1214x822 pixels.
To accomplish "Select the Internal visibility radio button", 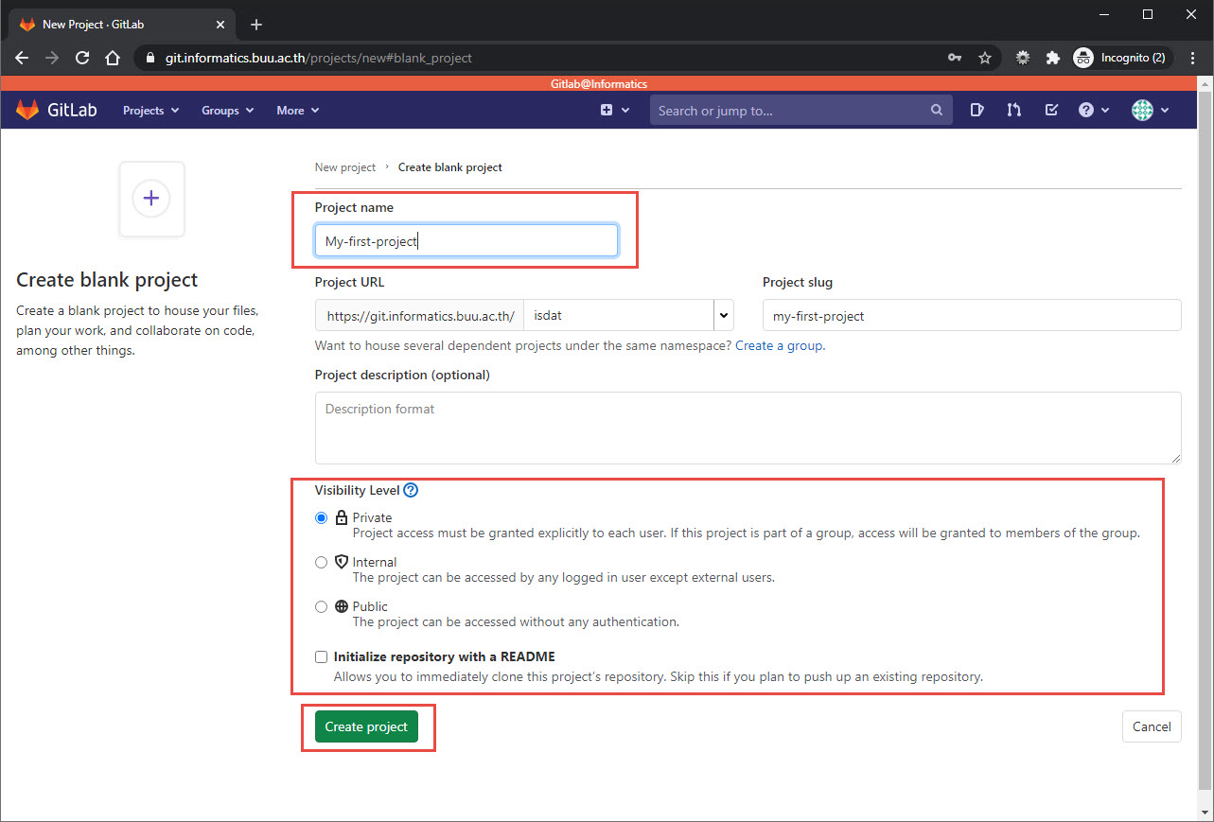I will pyautogui.click(x=321, y=562).
